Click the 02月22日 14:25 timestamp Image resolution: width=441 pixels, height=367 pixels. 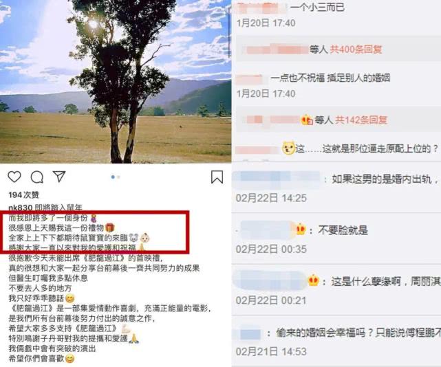(x=271, y=198)
